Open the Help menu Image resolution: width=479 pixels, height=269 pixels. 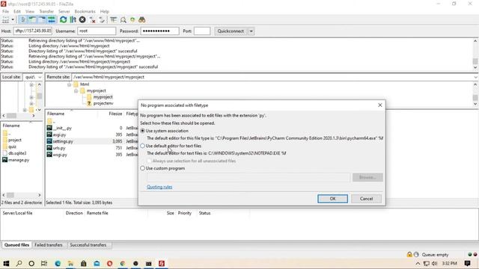tap(105, 11)
